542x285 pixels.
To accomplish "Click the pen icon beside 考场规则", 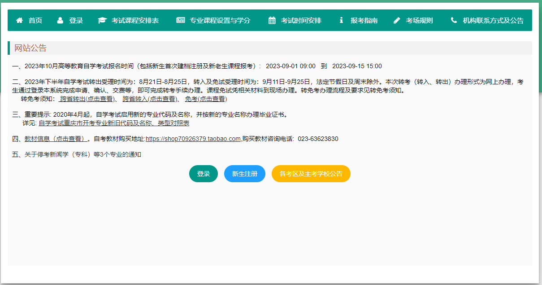I will tap(395, 20).
